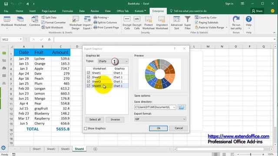Click Paste to Visible Range tool
Viewport: 278px width, 156px height.
tap(209, 27)
